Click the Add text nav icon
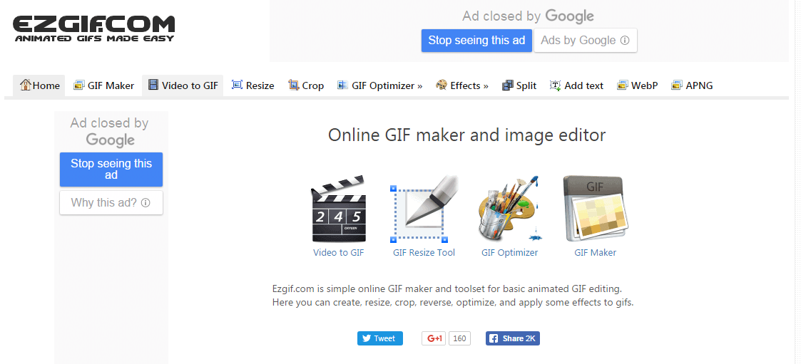Viewport: 801px width, 364px height. click(x=556, y=85)
